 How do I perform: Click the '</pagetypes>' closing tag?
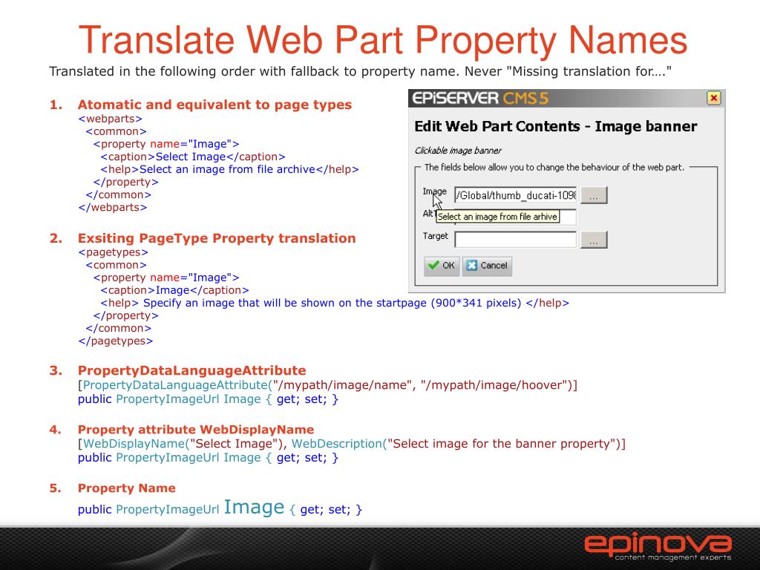tap(115, 341)
